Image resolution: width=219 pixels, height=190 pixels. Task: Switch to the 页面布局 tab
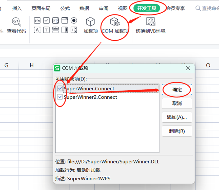click(41, 8)
